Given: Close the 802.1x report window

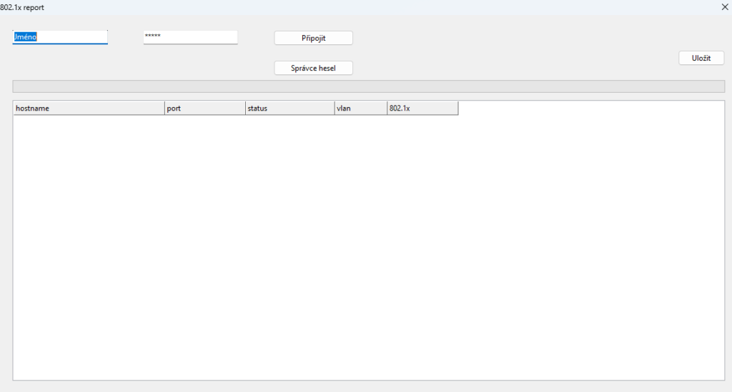Looking at the screenshot, I should coord(725,6).
